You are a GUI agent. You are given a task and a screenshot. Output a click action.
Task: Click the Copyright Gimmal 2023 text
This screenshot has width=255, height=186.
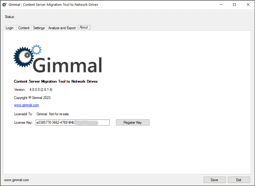coord(32,98)
